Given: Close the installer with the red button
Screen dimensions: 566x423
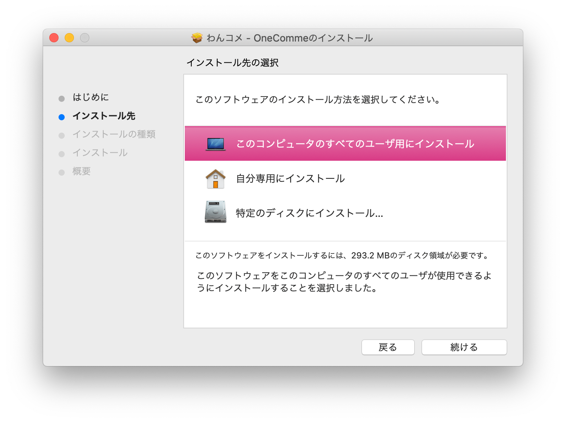Looking at the screenshot, I should pyautogui.click(x=54, y=38).
